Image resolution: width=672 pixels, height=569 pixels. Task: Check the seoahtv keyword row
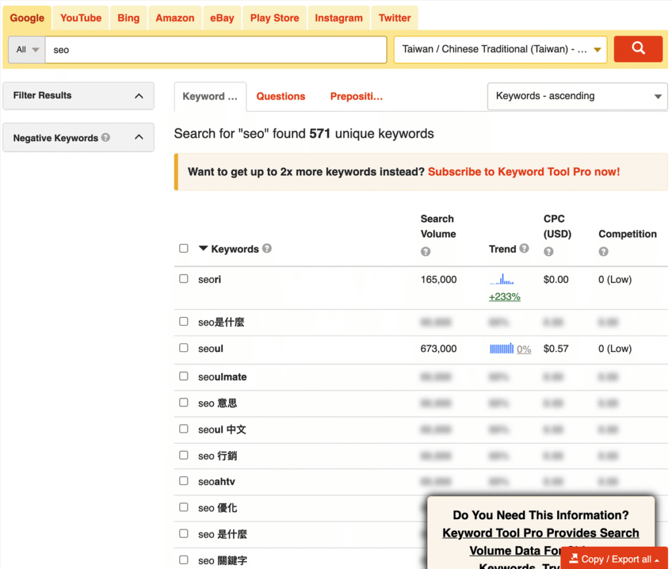point(184,481)
